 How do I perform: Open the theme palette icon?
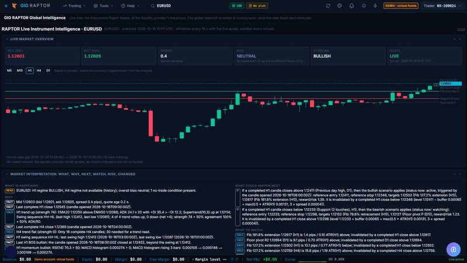click(340, 6)
